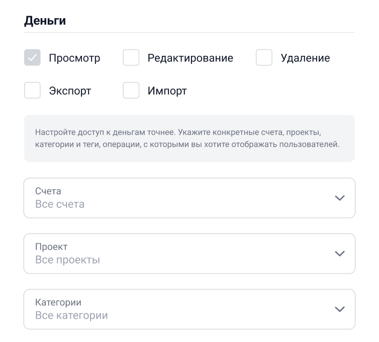Uncheck the Просмотр checkbox
This screenshot has height=342, width=379.
[x=32, y=58]
